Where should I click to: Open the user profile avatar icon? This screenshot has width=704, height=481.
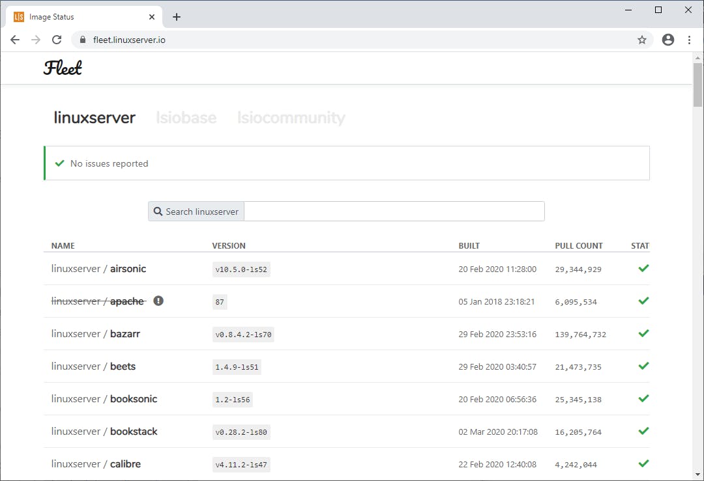[668, 40]
